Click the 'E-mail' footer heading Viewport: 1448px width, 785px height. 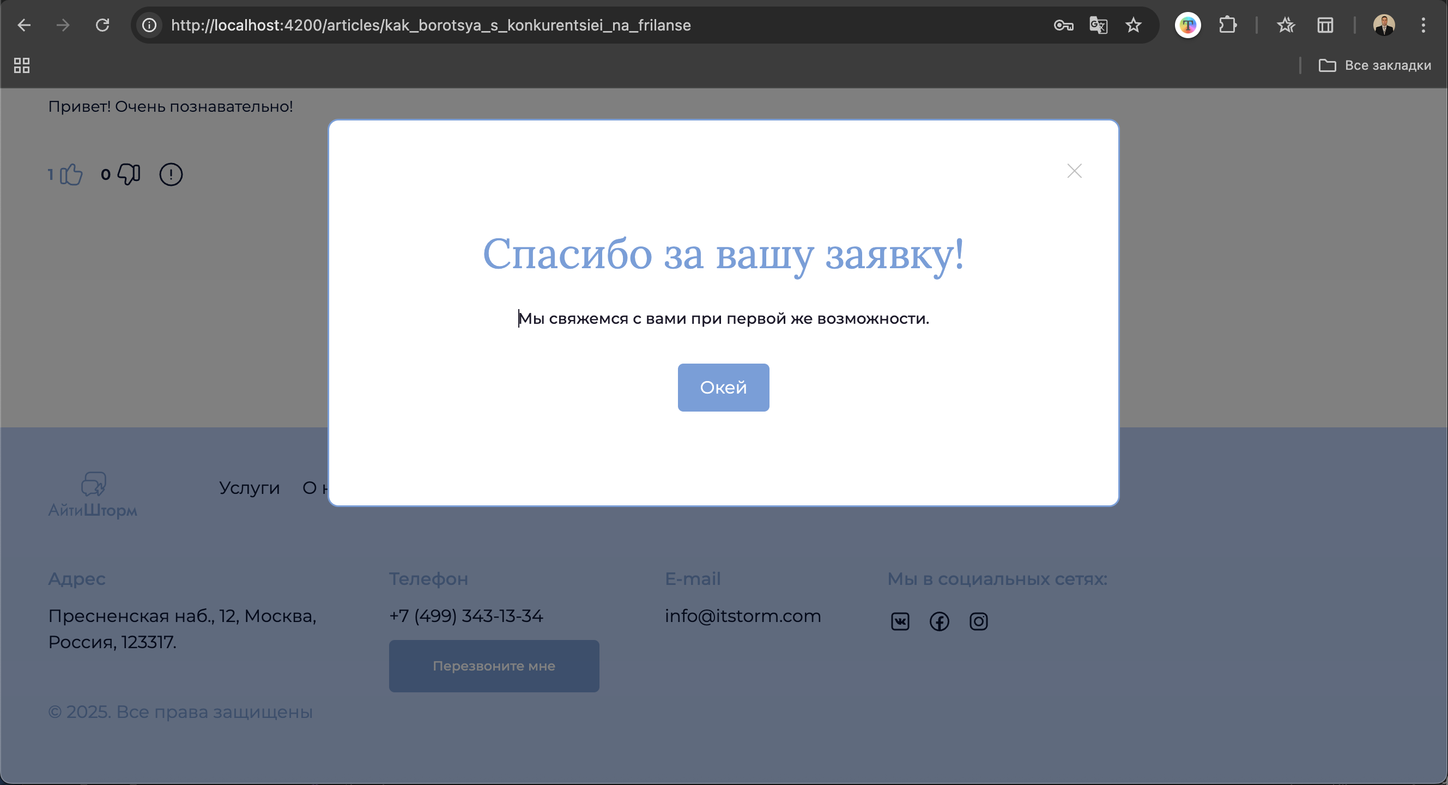[693, 578]
